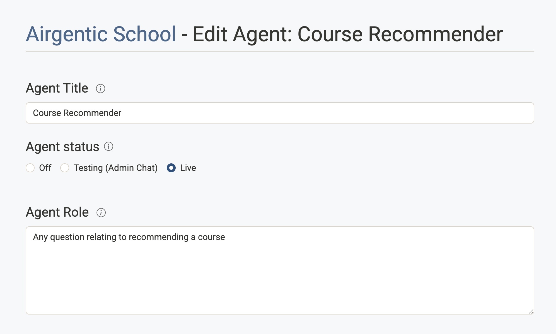Click the Agent Role field label
This screenshot has width=556, height=334.
[x=57, y=212]
